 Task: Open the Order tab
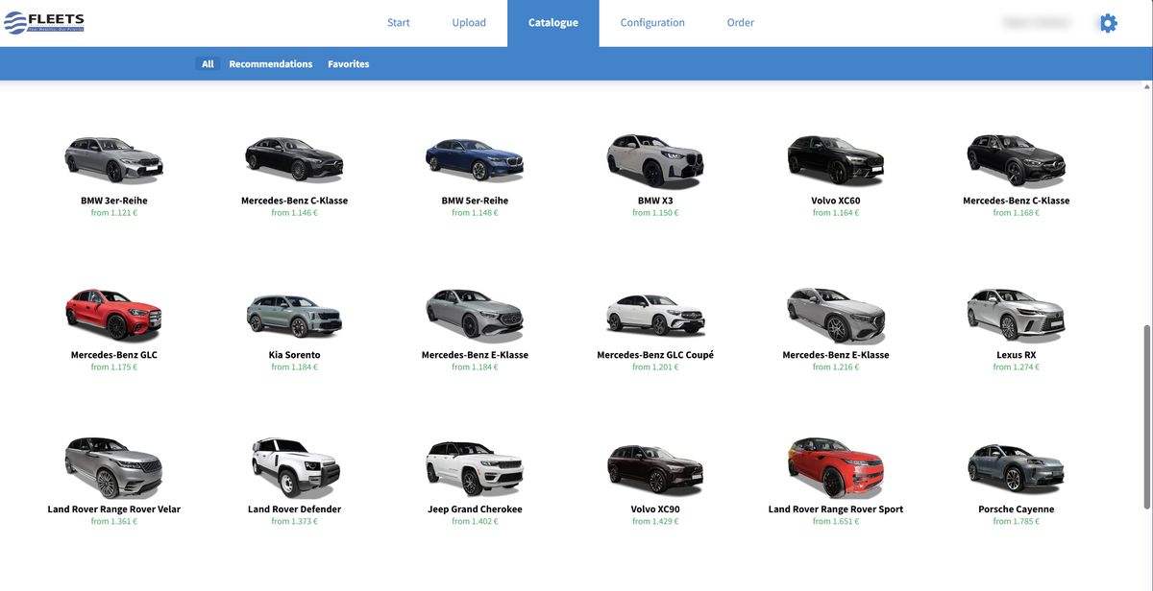(741, 22)
